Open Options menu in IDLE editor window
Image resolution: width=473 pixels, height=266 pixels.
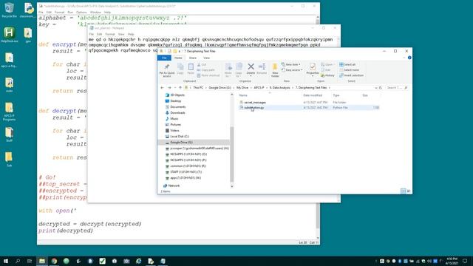81,13
